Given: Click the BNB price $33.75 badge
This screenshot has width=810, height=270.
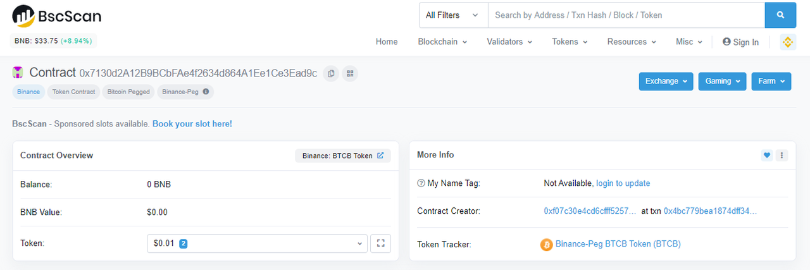Looking at the screenshot, I should tap(53, 40).
